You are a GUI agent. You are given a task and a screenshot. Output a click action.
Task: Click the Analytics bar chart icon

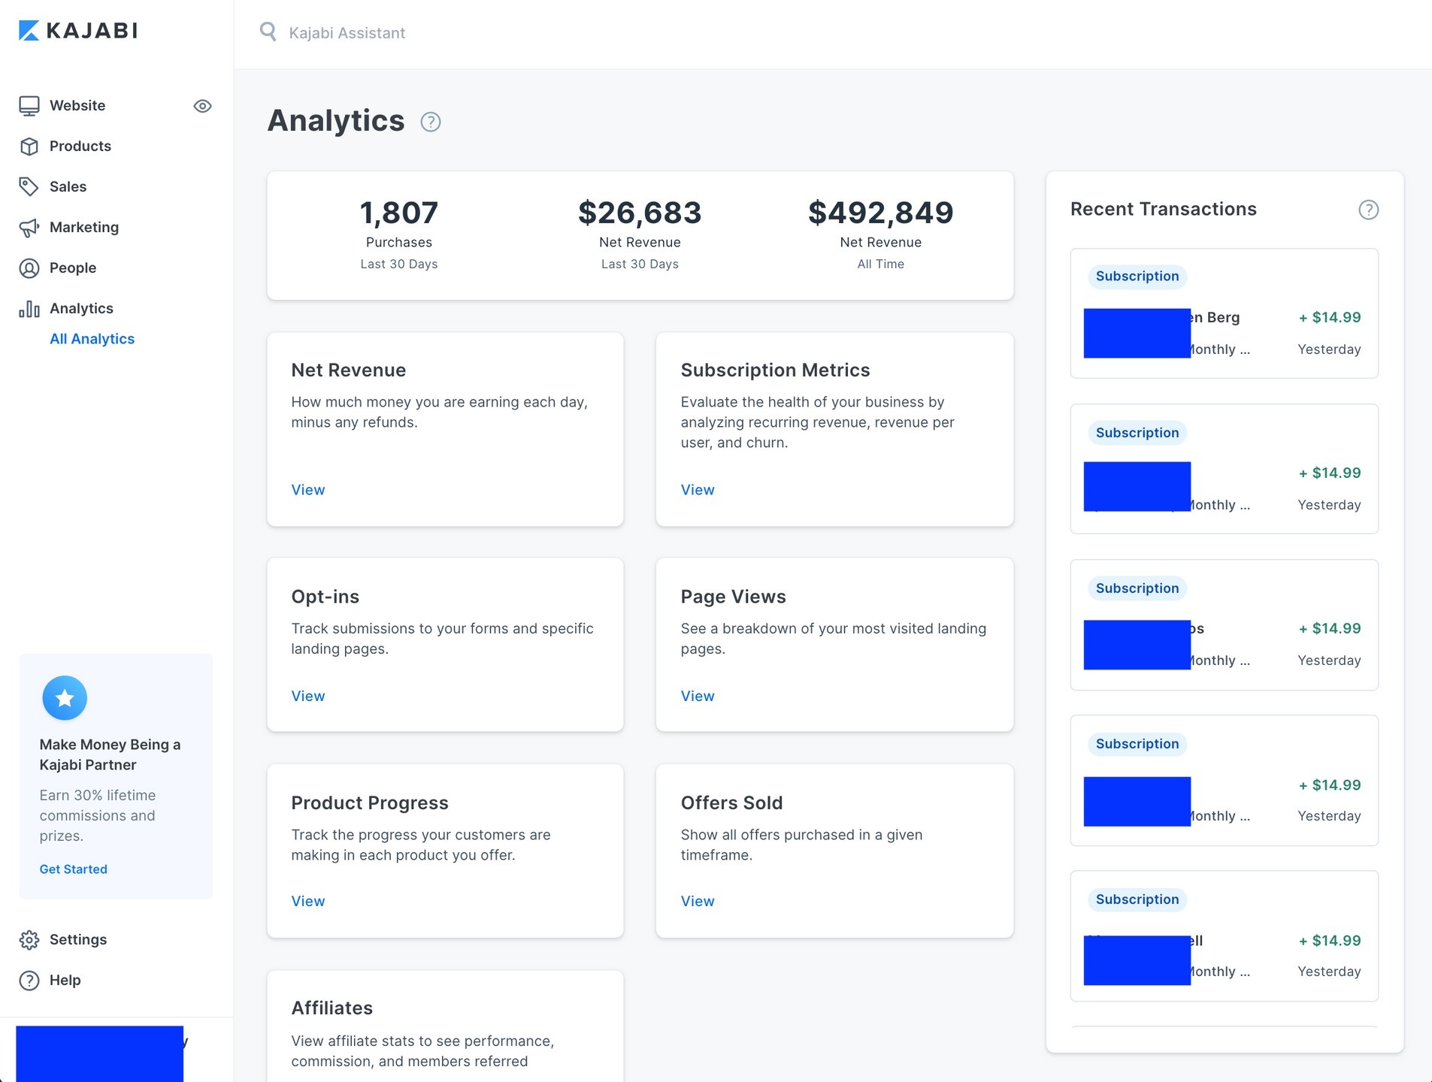tap(29, 309)
